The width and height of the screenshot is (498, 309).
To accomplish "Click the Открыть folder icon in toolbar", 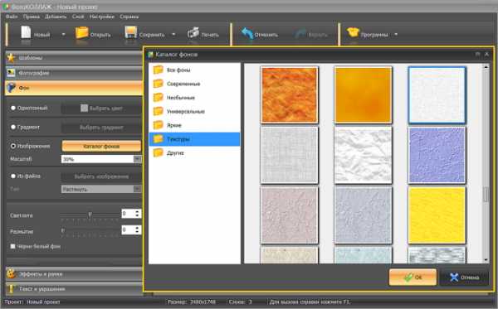I will [x=81, y=33].
